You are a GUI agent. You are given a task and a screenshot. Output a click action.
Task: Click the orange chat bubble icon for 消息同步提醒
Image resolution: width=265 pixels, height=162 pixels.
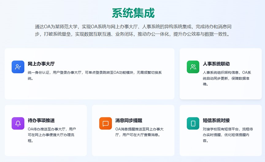[106, 123]
